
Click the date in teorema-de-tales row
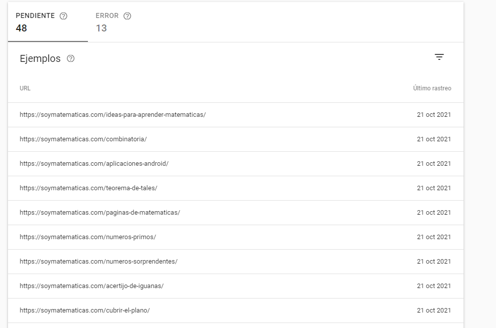pyautogui.click(x=434, y=188)
